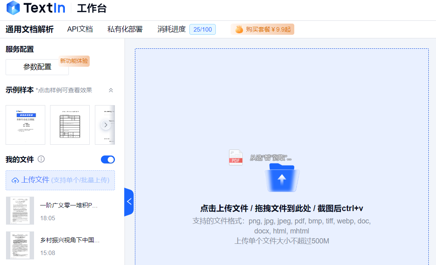436x265 pixels.
Task: Click the TextIn logo icon
Action: tap(12, 8)
